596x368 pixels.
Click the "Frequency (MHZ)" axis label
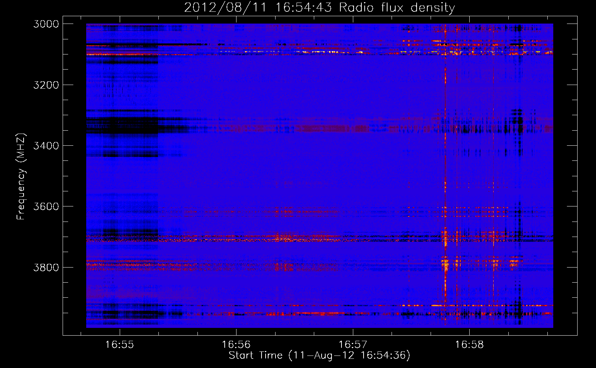point(21,177)
